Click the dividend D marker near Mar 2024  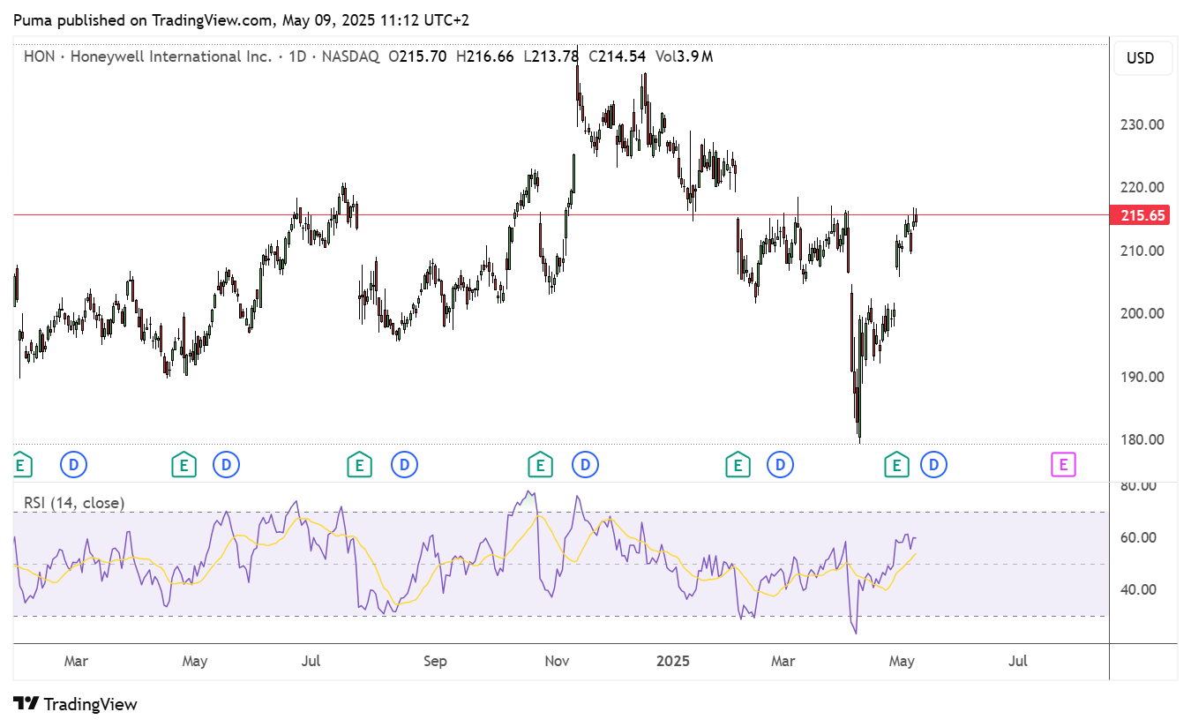(x=74, y=464)
